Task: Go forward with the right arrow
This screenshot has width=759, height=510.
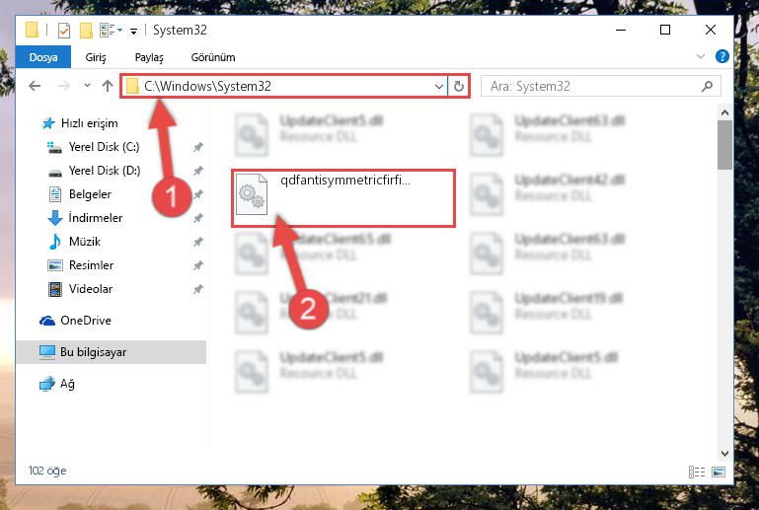Action: (63, 86)
